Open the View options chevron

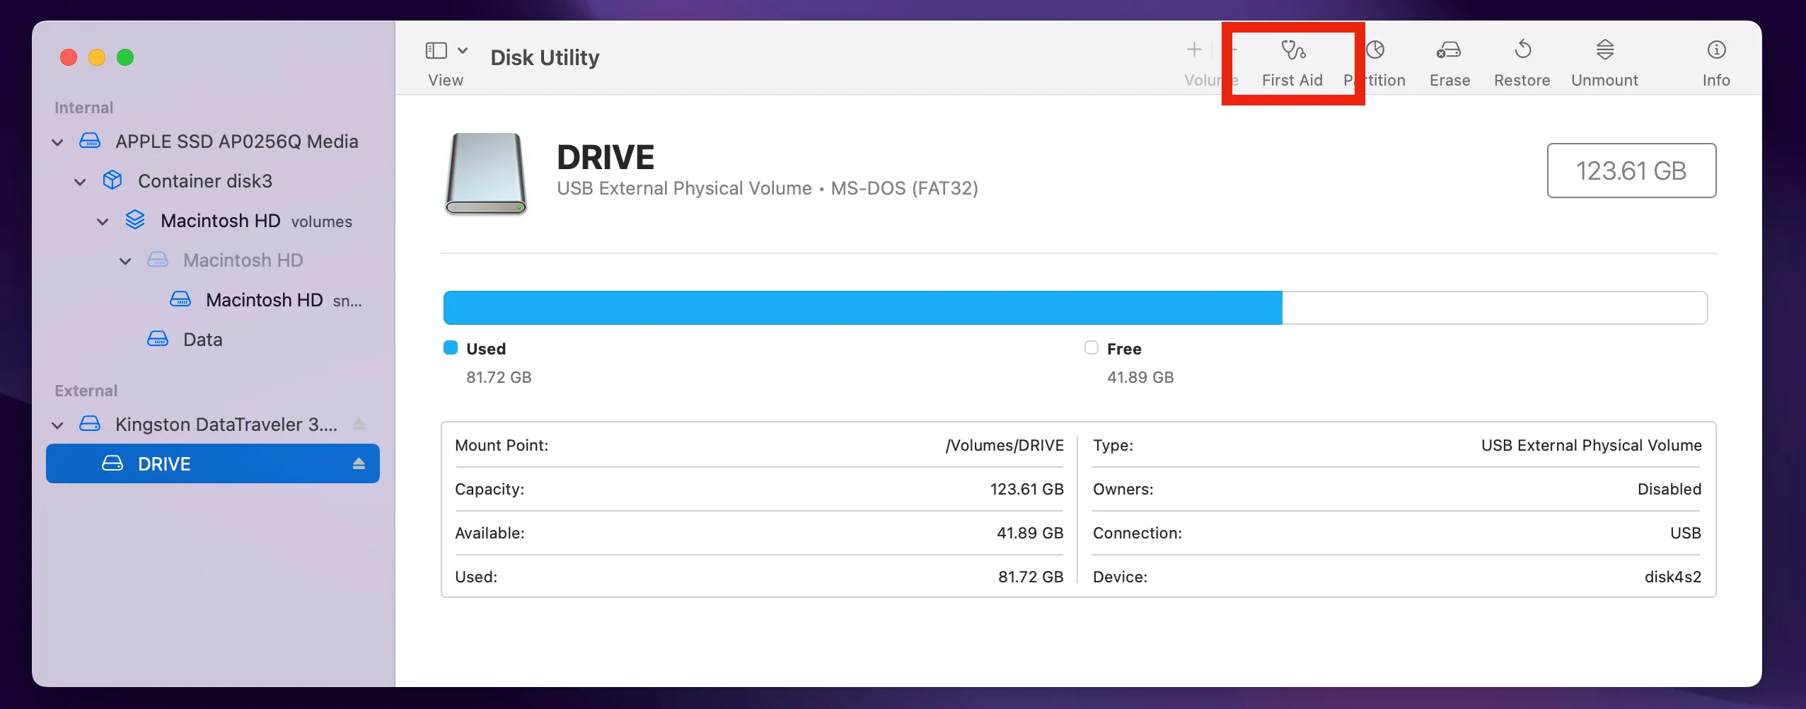(463, 50)
